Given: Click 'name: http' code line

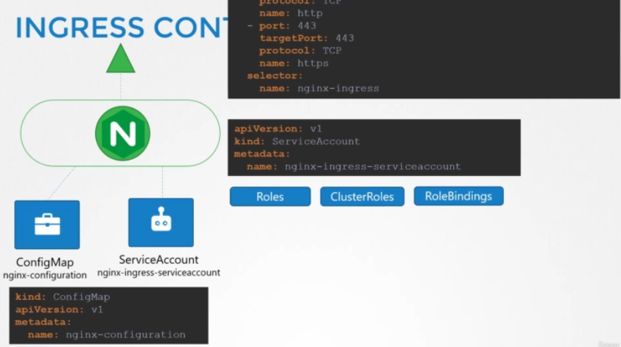Looking at the screenshot, I should point(291,13).
